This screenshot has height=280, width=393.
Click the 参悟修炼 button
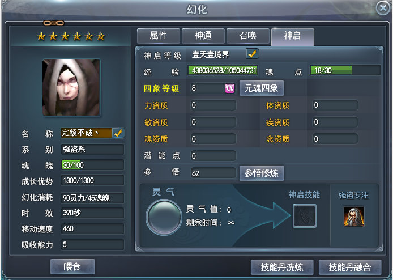point(262,173)
